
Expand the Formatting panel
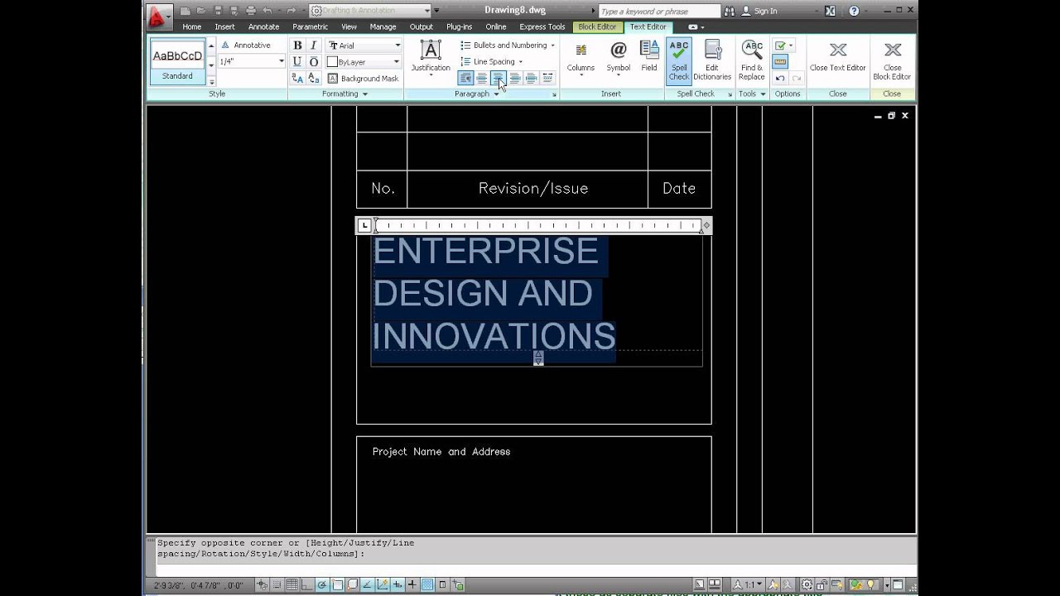(345, 94)
